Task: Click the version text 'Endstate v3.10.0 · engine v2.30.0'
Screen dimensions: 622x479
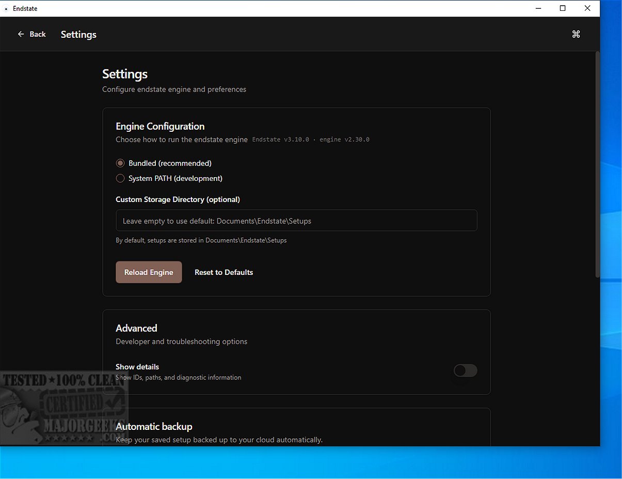Action: tap(311, 140)
